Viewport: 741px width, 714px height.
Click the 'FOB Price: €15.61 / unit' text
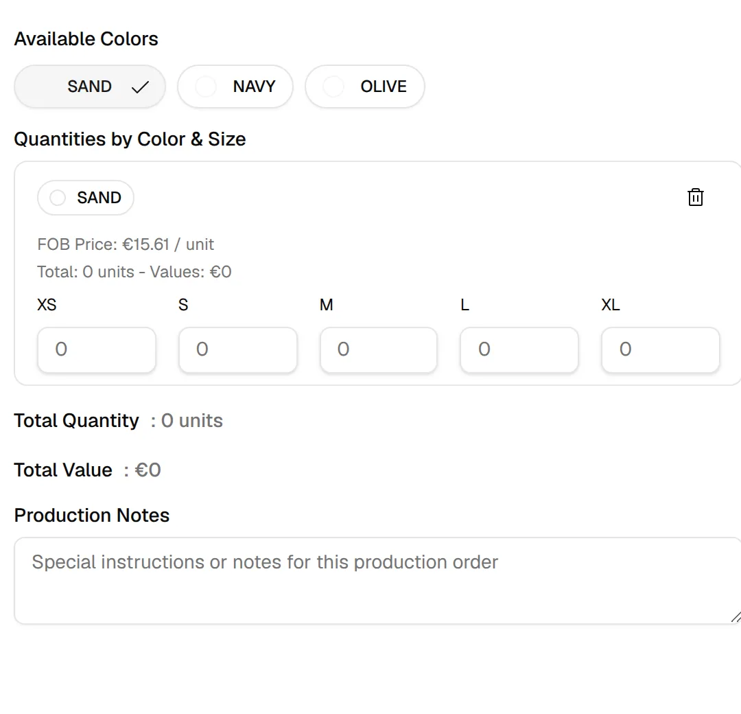(126, 244)
